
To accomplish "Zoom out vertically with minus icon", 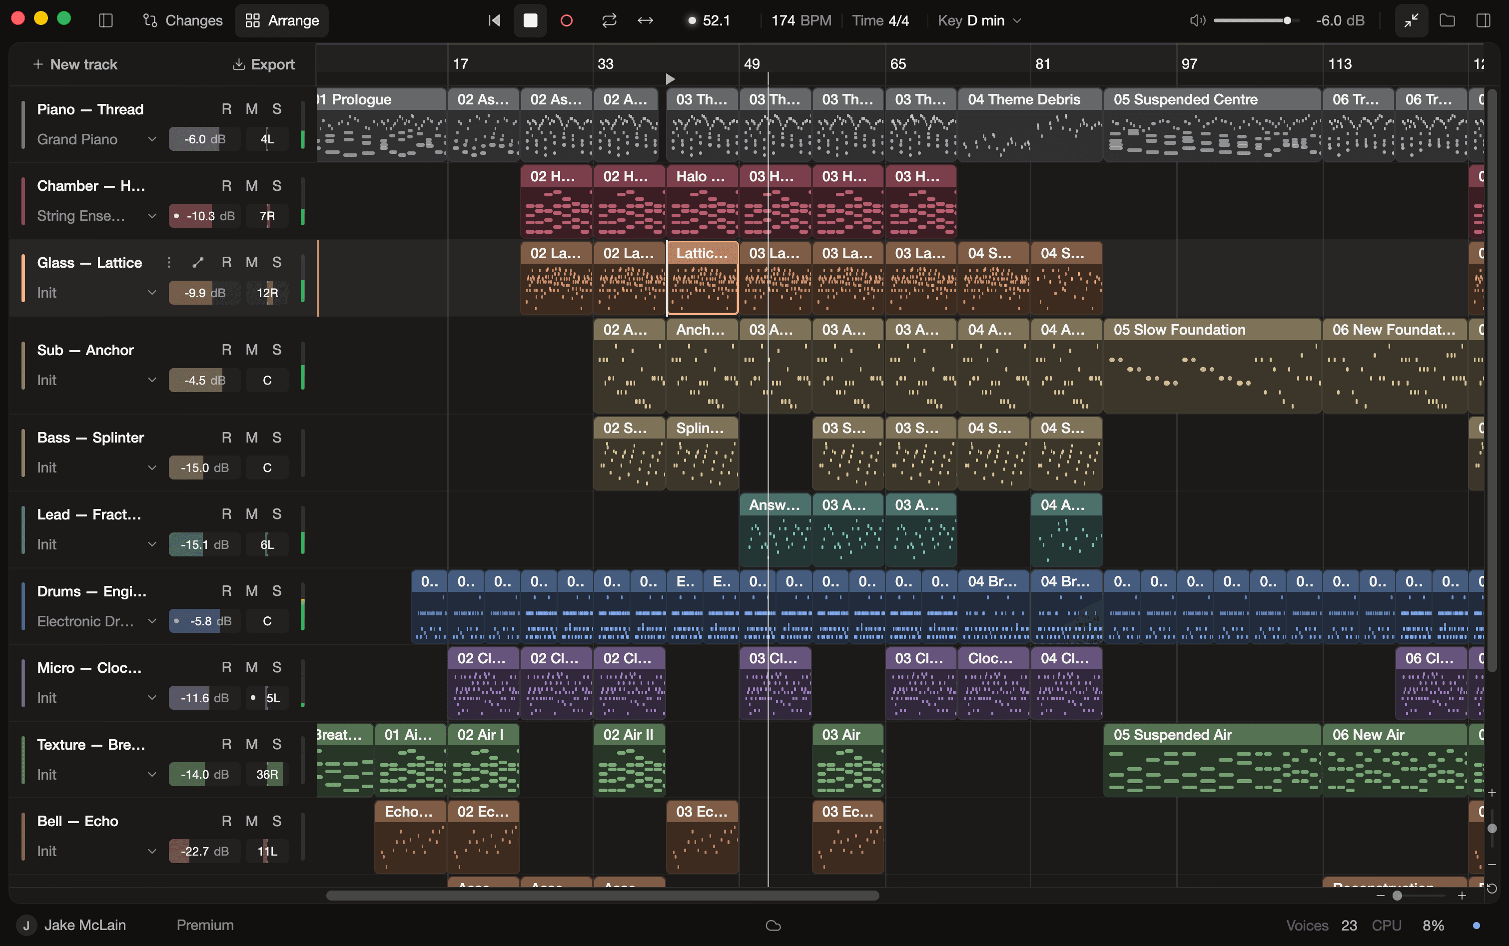I will [1492, 865].
